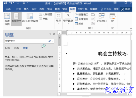This screenshot has height=98, width=136.
Task: Select the 结果 tab in navigation pane
Action: point(25,48)
